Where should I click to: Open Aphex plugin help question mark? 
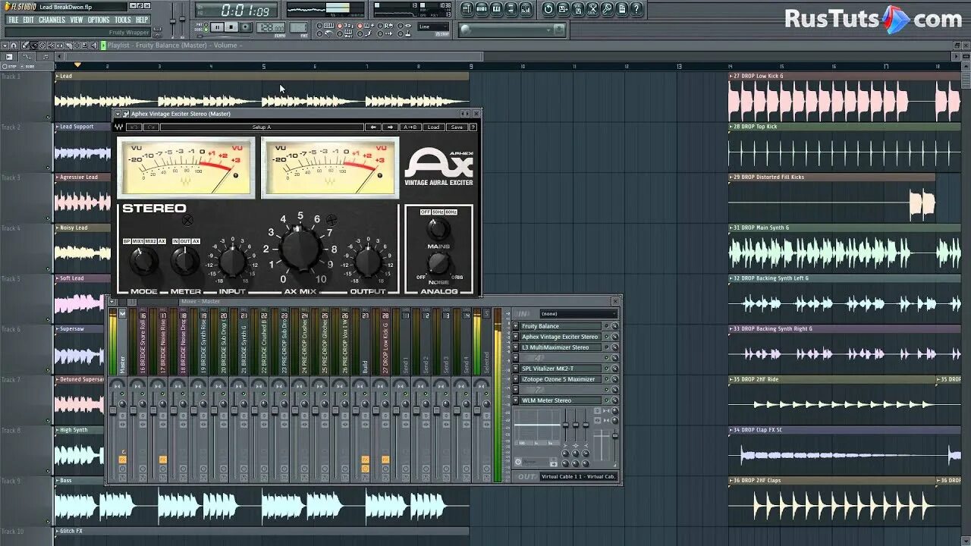tap(473, 127)
